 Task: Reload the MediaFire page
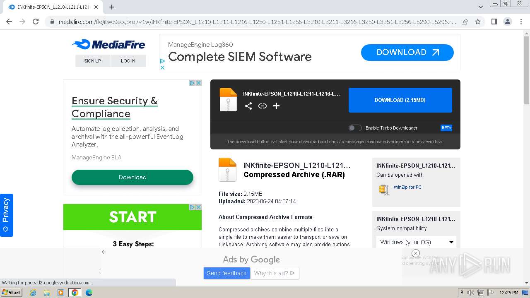(36, 22)
